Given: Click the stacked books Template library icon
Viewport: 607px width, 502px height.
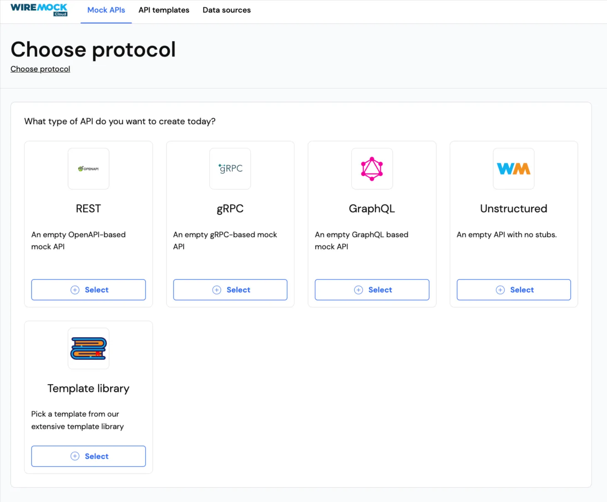Looking at the screenshot, I should (x=88, y=348).
